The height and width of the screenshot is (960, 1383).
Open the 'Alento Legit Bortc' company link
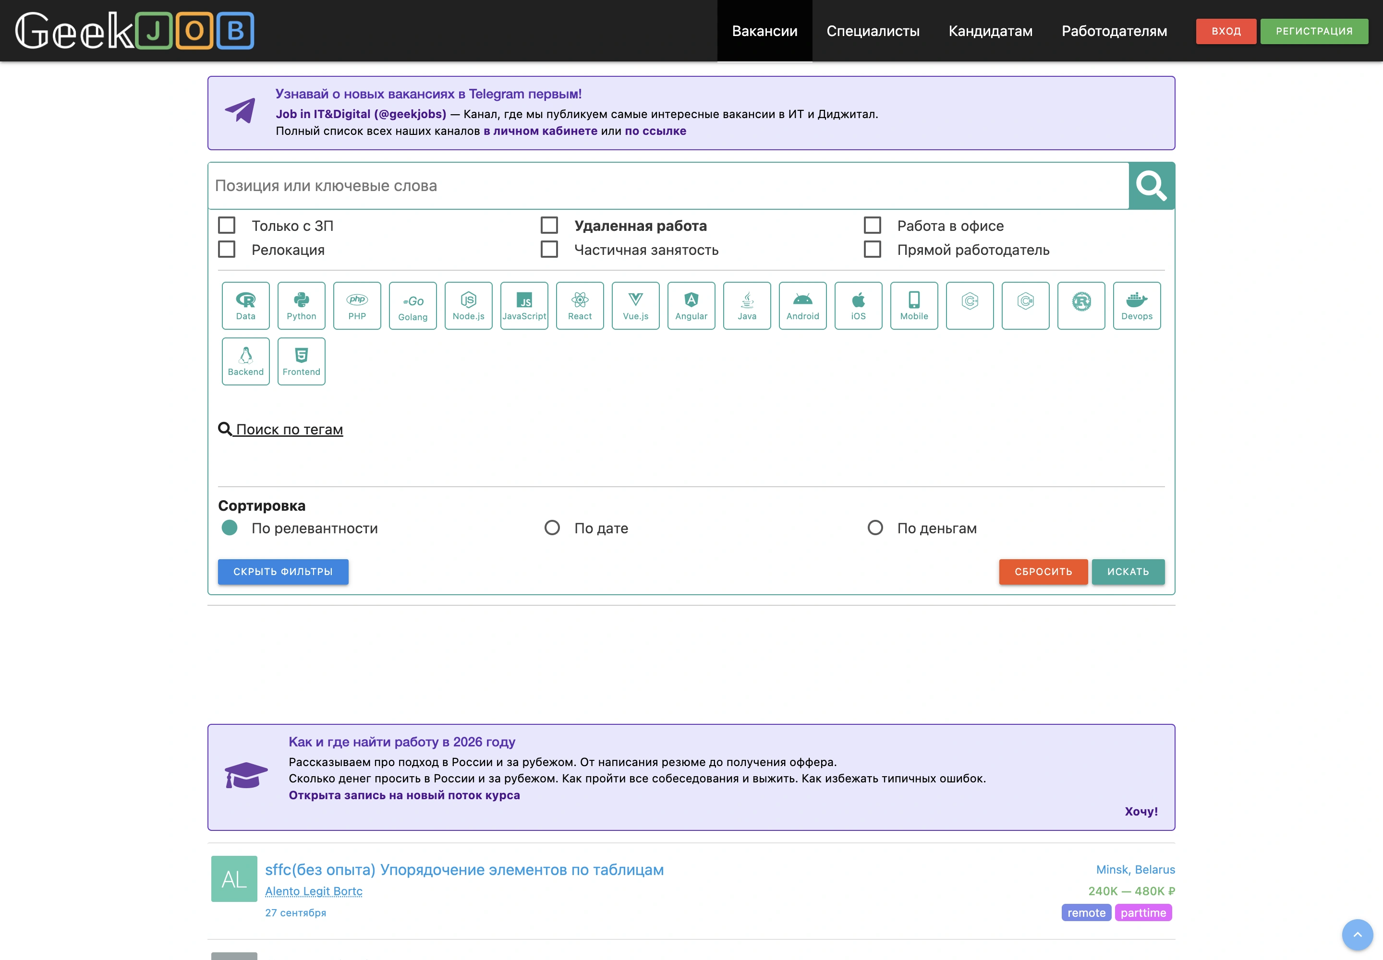point(314,891)
